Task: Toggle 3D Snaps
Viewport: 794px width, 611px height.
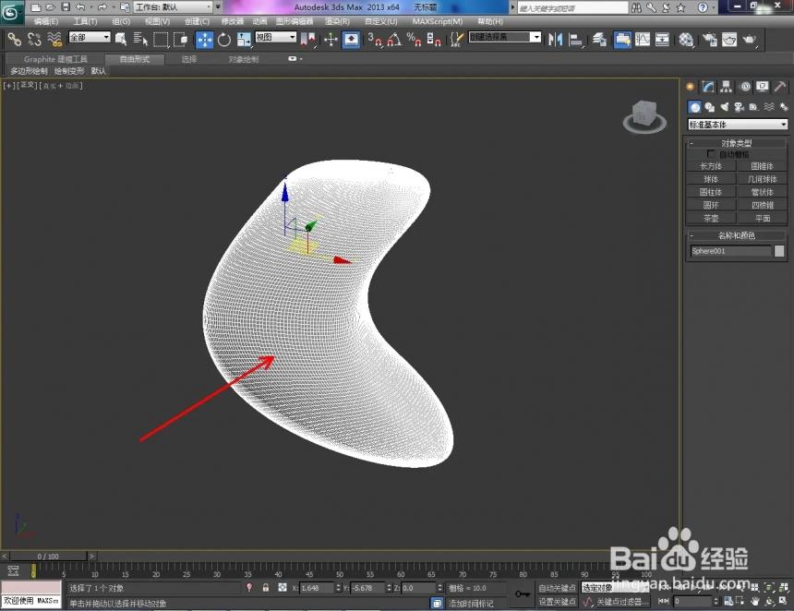Action: (x=375, y=39)
